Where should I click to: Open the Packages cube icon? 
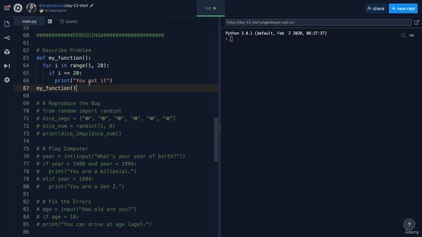[x=7, y=52]
